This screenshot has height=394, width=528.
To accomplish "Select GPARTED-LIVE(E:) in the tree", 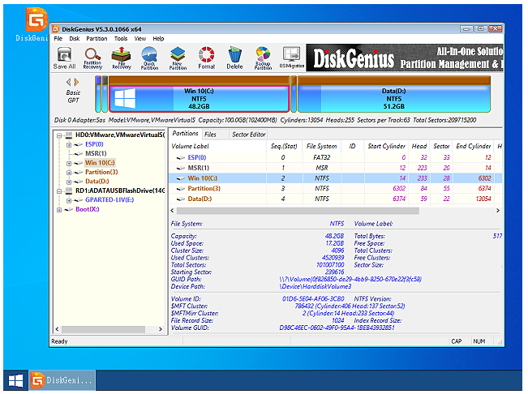I will [109, 200].
